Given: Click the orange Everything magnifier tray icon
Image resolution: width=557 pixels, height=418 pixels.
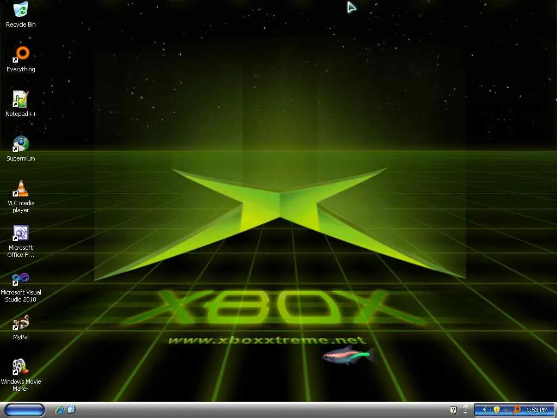Looking at the screenshot, I should (x=517, y=410).
